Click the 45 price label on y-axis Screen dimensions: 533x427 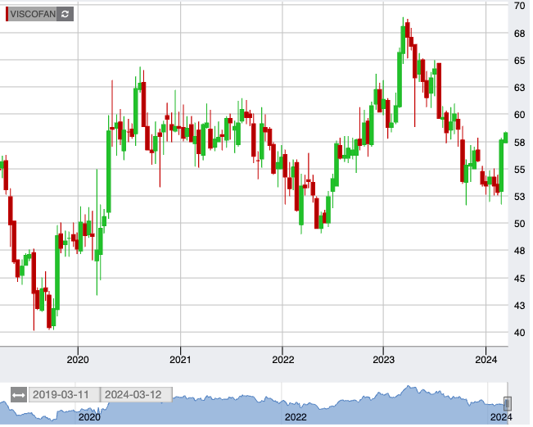click(x=520, y=279)
